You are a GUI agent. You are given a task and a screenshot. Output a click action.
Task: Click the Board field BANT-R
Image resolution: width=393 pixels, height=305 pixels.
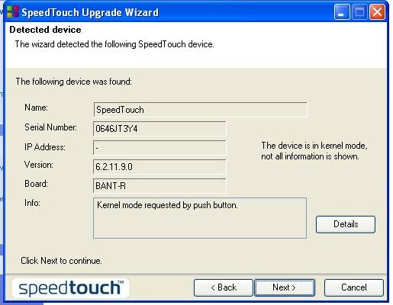pyautogui.click(x=159, y=186)
